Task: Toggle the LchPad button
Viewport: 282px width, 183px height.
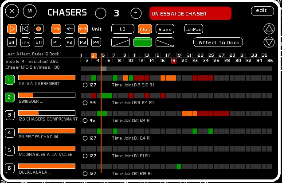Action: click(x=194, y=29)
